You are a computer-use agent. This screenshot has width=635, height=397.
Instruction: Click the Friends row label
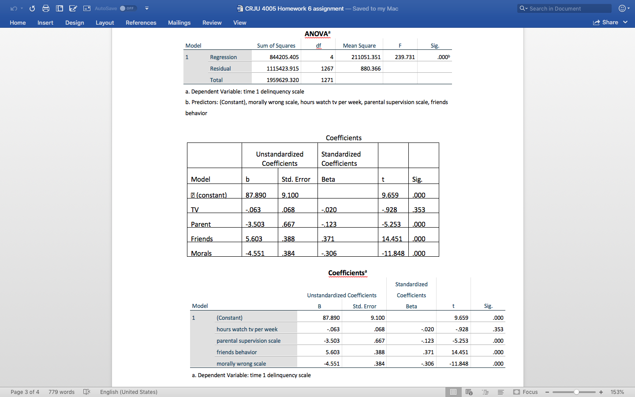coord(202,239)
